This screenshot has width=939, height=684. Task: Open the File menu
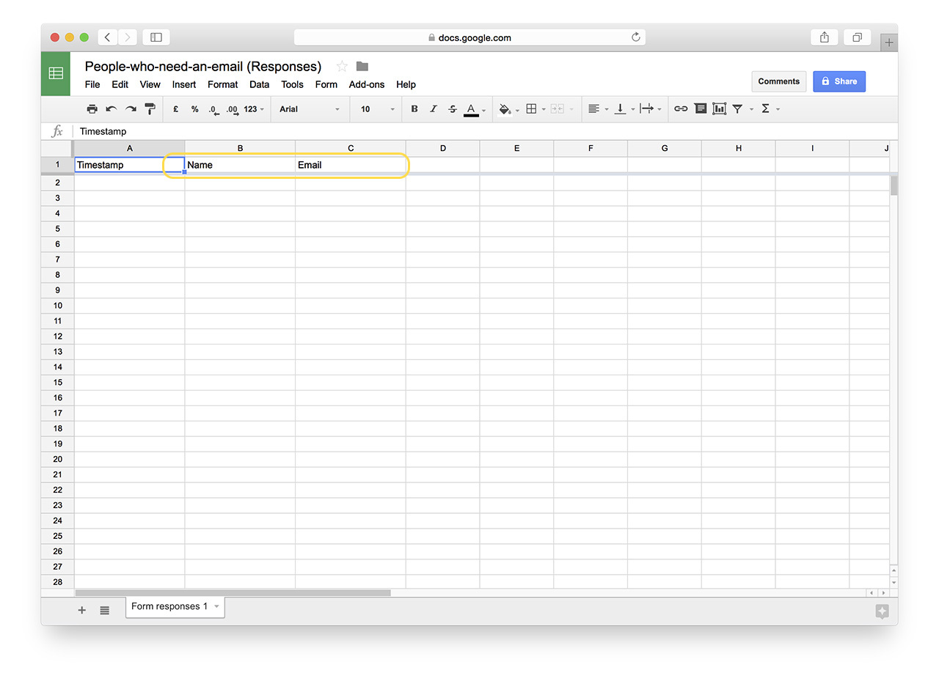pyautogui.click(x=92, y=84)
